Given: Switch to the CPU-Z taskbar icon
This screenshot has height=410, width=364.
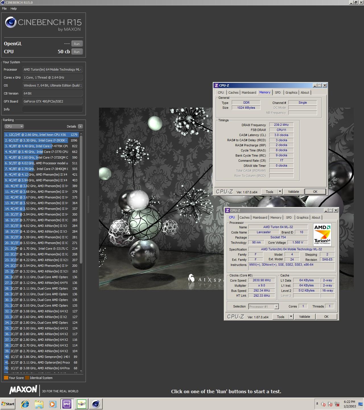Looking at the screenshot, I should coord(67,404).
